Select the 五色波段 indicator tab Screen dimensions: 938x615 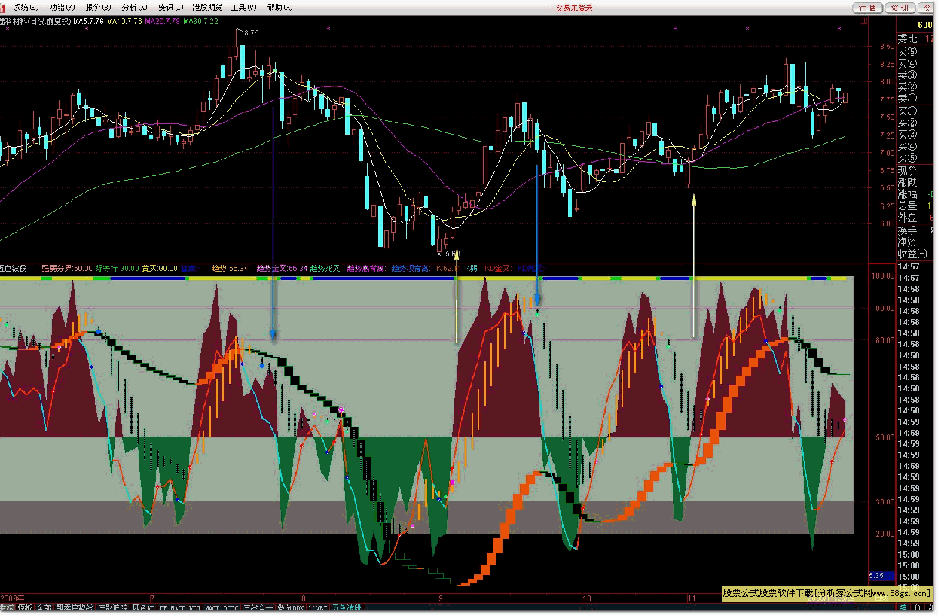coord(347,607)
